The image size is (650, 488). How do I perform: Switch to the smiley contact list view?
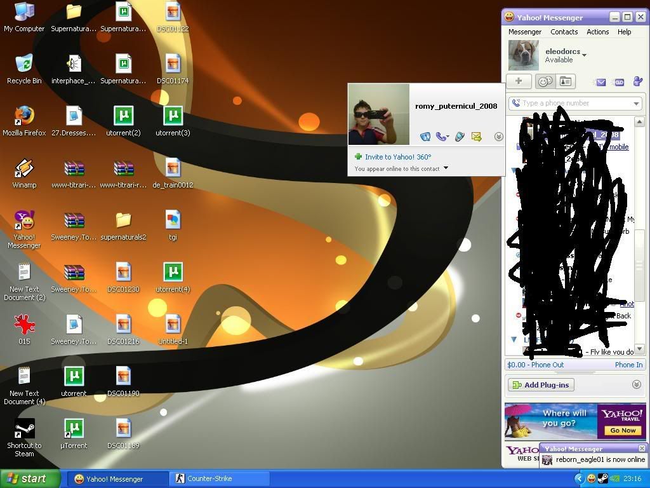pyautogui.click(x=545, y=81)
